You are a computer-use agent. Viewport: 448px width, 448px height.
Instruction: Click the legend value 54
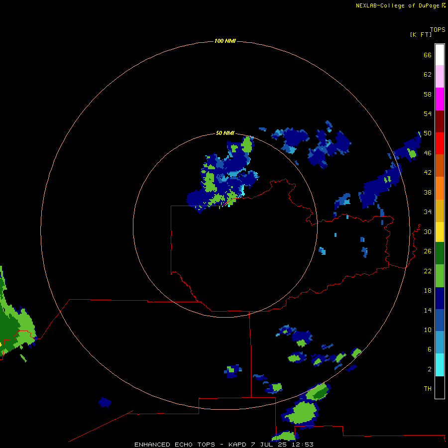[x=428, y=113]
